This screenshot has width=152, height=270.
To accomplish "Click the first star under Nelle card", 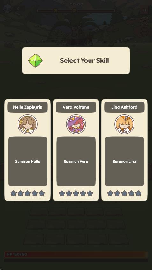I will pyautogui.click(x=13, y=193).
